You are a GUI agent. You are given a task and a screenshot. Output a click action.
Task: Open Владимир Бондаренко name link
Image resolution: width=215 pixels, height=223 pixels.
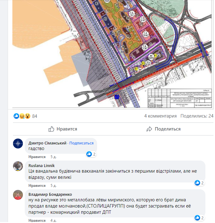coord(50,195)
